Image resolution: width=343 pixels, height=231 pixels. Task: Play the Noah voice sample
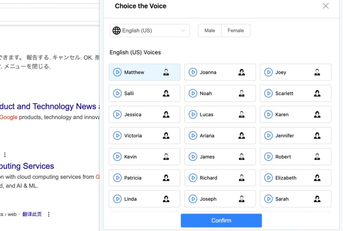193,93
